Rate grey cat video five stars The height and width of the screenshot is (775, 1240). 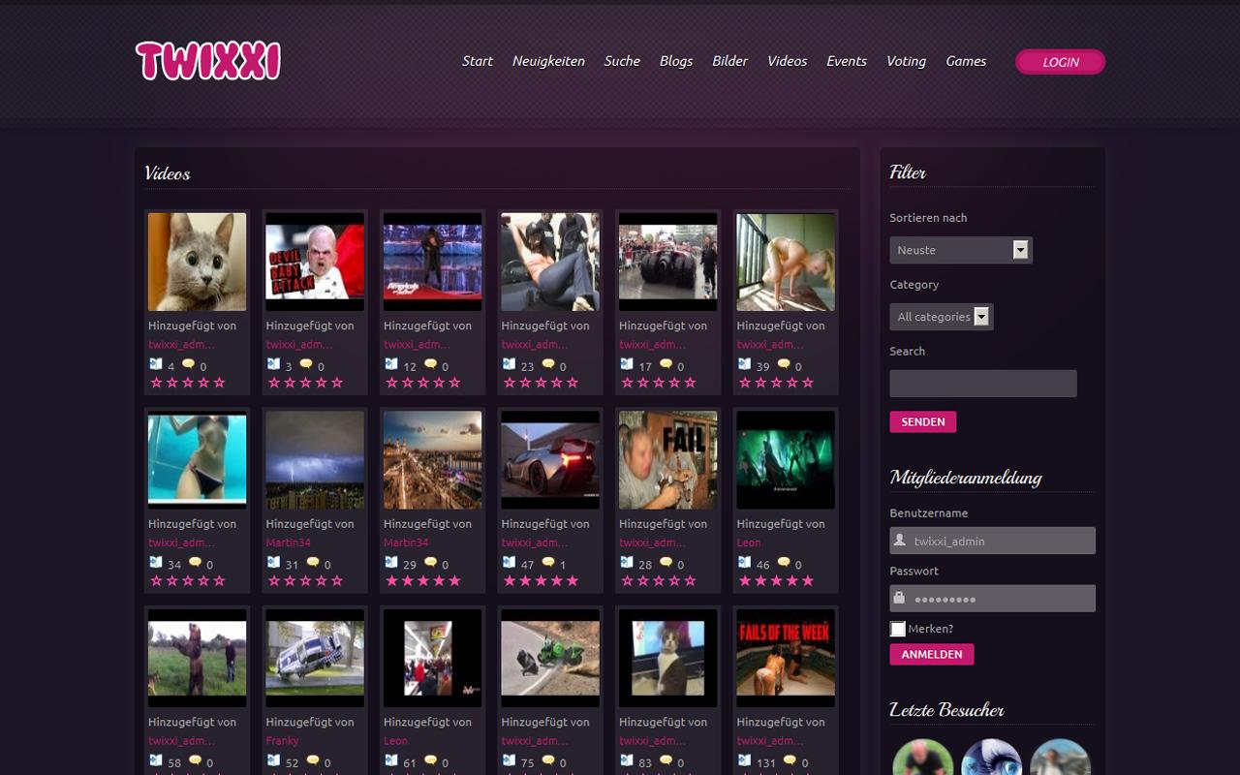click(219, 383)
